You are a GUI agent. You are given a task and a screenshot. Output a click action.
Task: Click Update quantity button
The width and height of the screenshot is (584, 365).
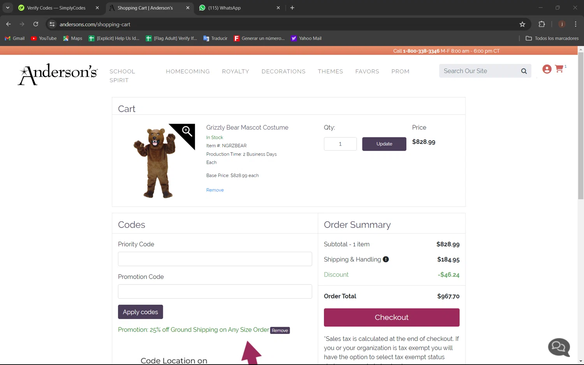point(384,144)
